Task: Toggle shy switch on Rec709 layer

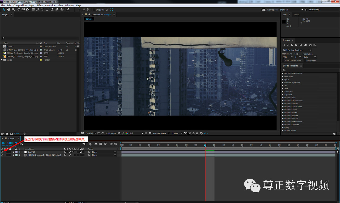Action: [x=65, y=152]
